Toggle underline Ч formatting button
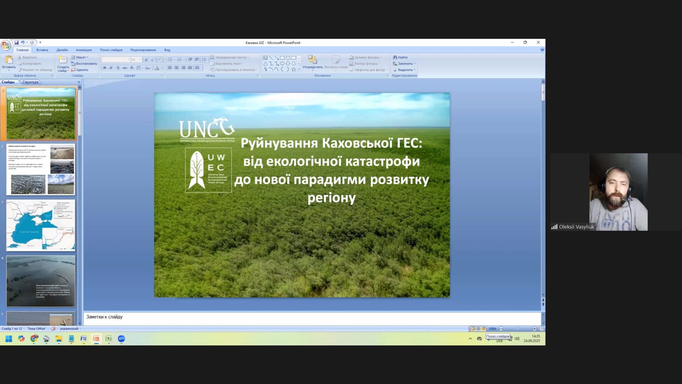682x384 pixels. point(118,68)
